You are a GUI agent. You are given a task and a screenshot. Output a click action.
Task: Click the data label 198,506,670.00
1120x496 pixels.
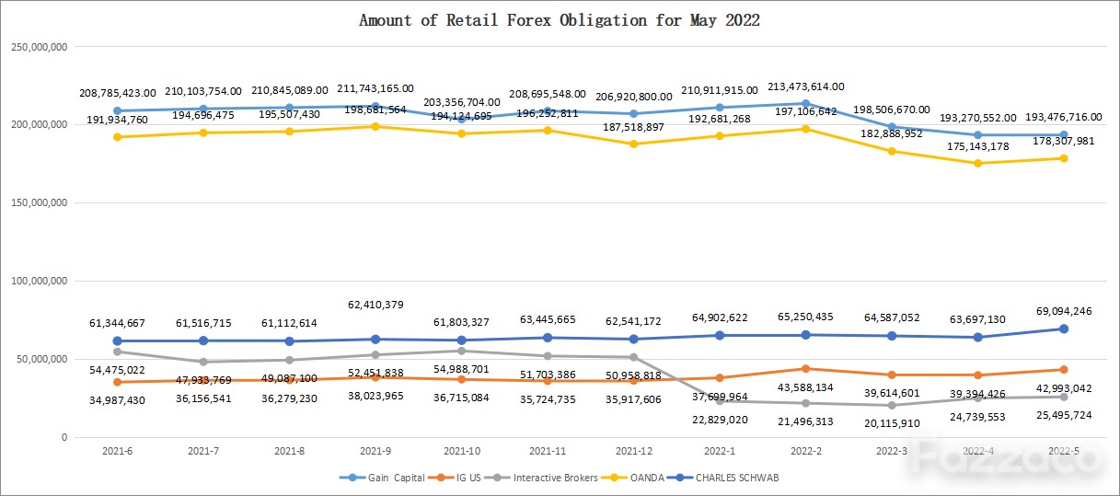[x=892, y=110]
